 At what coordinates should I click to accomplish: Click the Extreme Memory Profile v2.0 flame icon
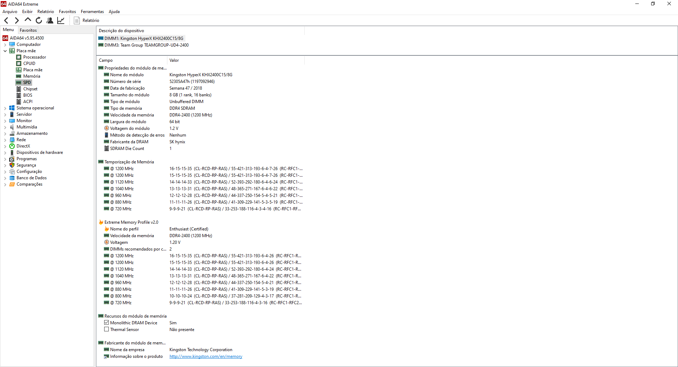101,222
